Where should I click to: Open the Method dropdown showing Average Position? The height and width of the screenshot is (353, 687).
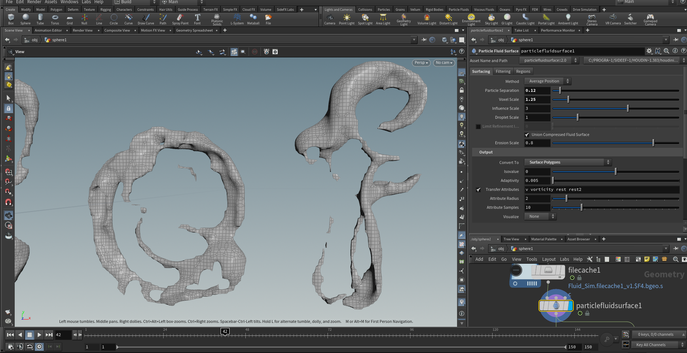click(547, 81)
